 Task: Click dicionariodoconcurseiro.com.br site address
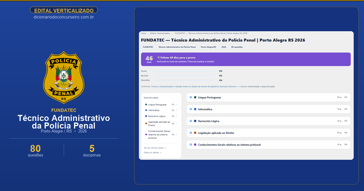tap(64, 17)
